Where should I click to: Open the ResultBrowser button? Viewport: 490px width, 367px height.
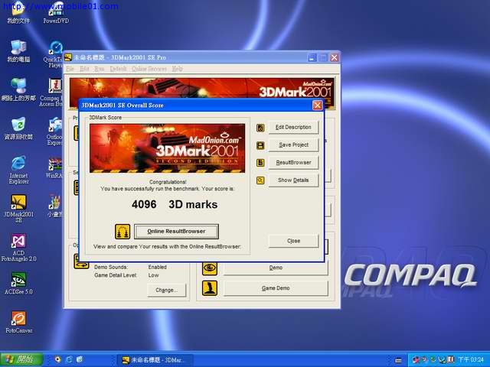pyautogui.click(x=293, y=162)
